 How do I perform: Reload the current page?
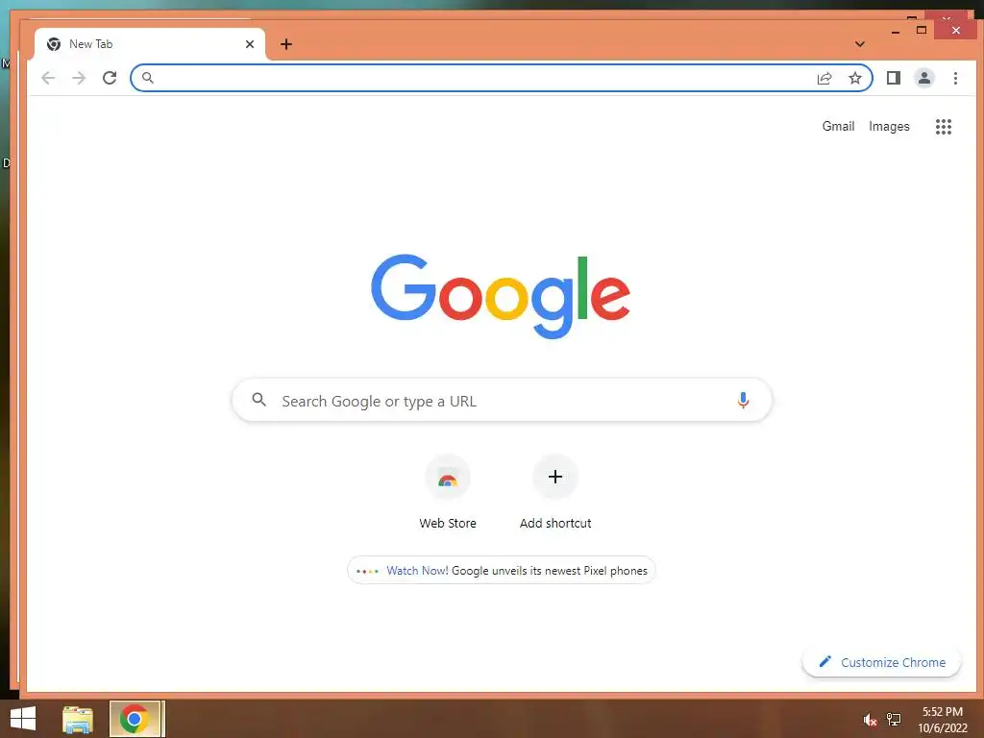pyautogui.click(x=110, y=78)
